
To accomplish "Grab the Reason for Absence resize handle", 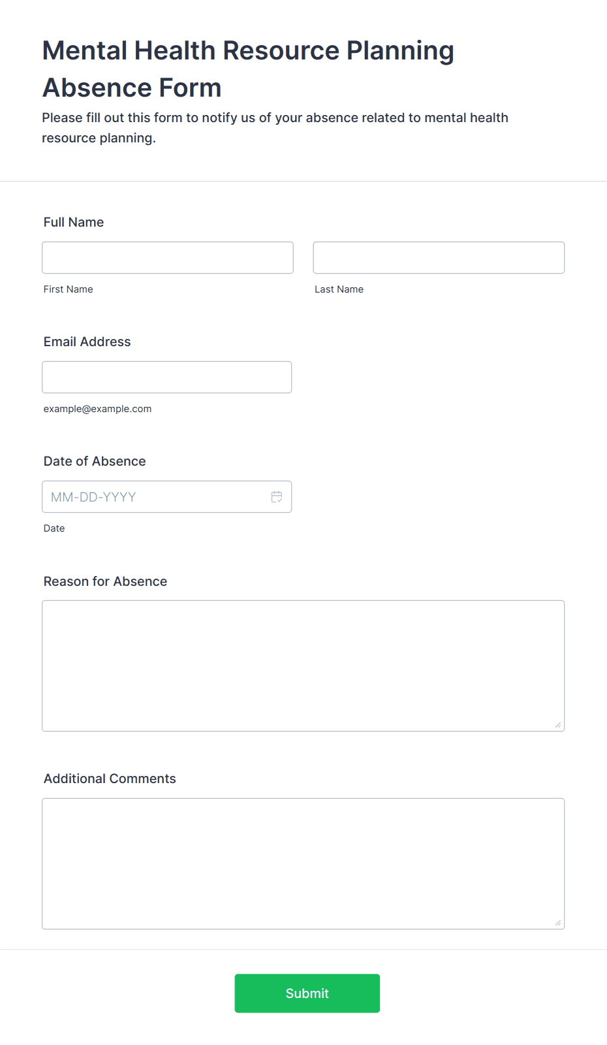I will pos(558,725).
